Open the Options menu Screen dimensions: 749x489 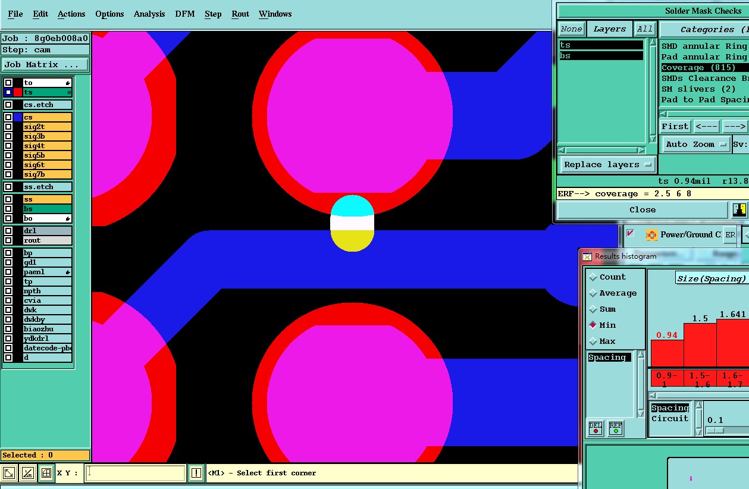[109, 14]
